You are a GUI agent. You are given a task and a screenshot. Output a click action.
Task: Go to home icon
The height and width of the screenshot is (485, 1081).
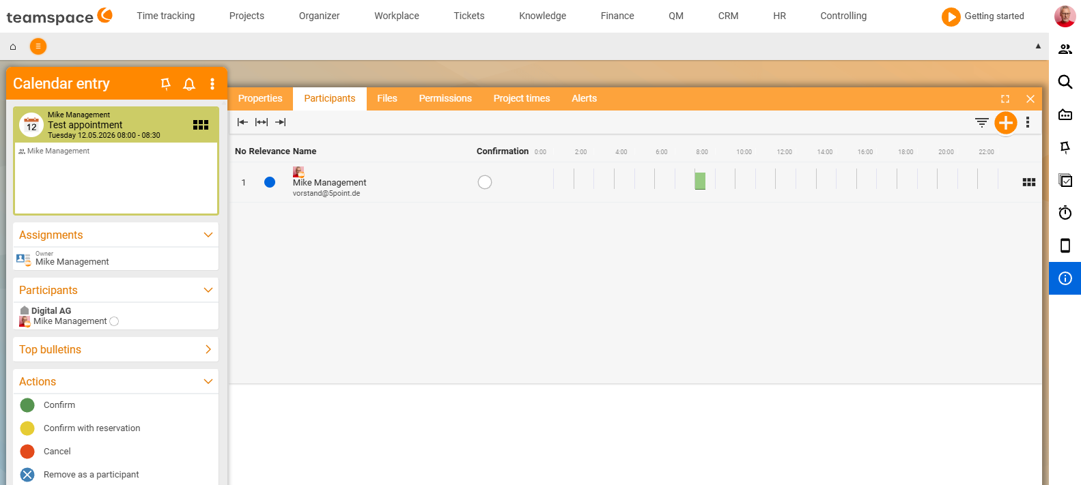12,46
